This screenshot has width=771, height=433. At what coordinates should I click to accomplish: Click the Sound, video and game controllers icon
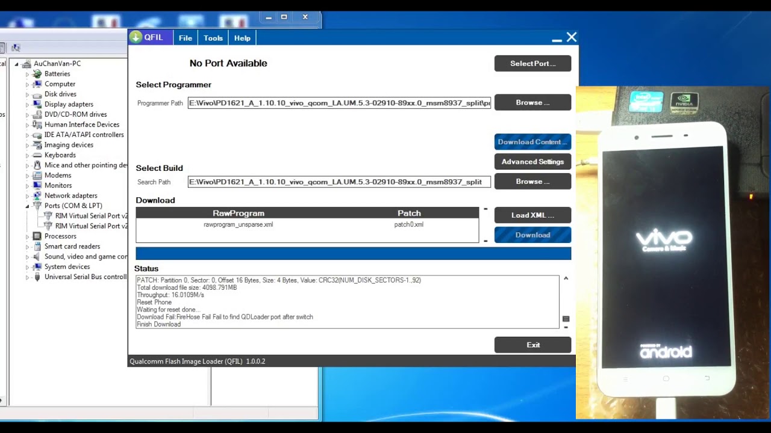37,257
